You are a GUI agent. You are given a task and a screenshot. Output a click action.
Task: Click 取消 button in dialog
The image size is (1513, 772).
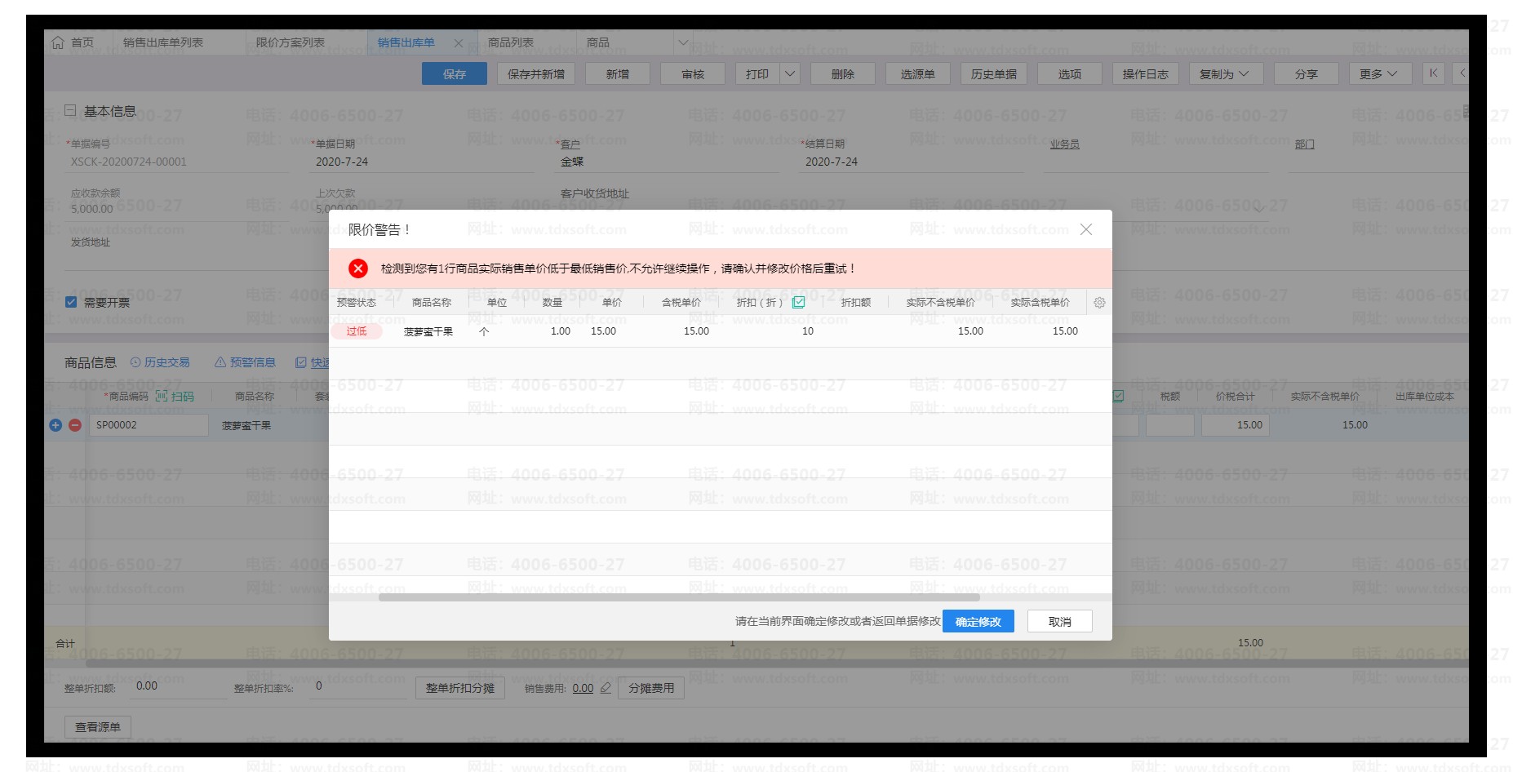point(1059,622)
